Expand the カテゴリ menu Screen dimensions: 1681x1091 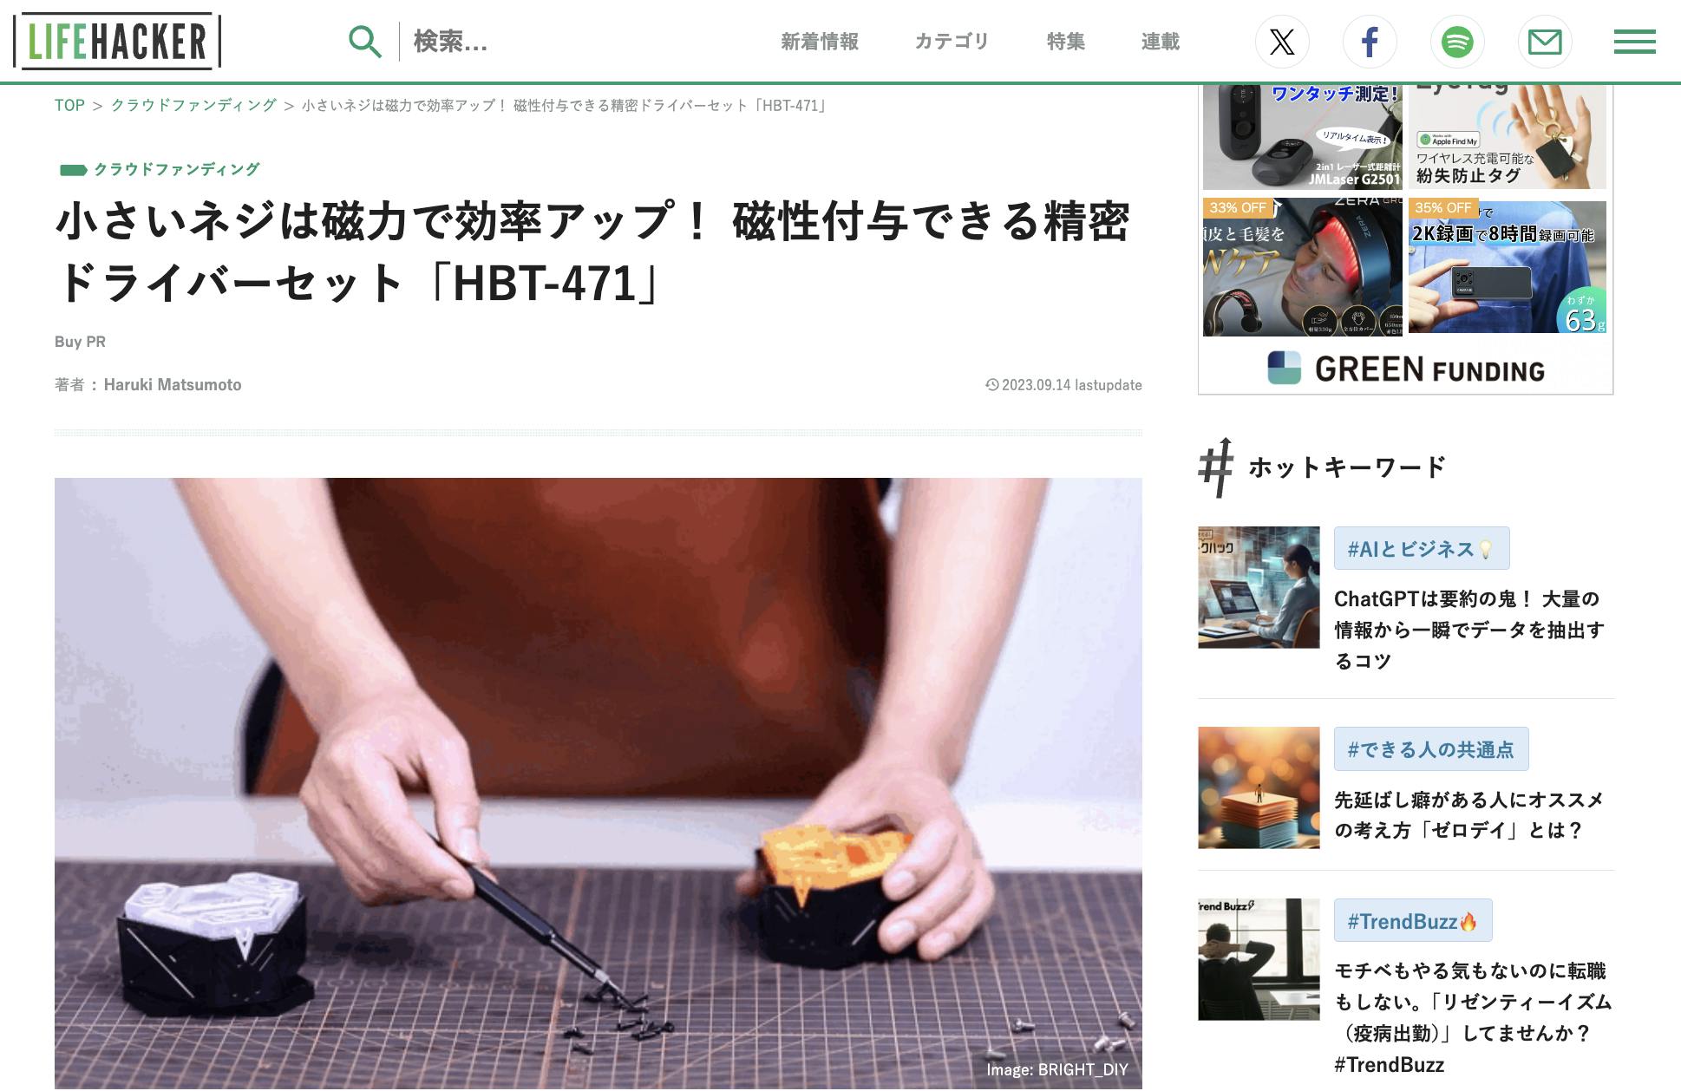tap(952, 42)
